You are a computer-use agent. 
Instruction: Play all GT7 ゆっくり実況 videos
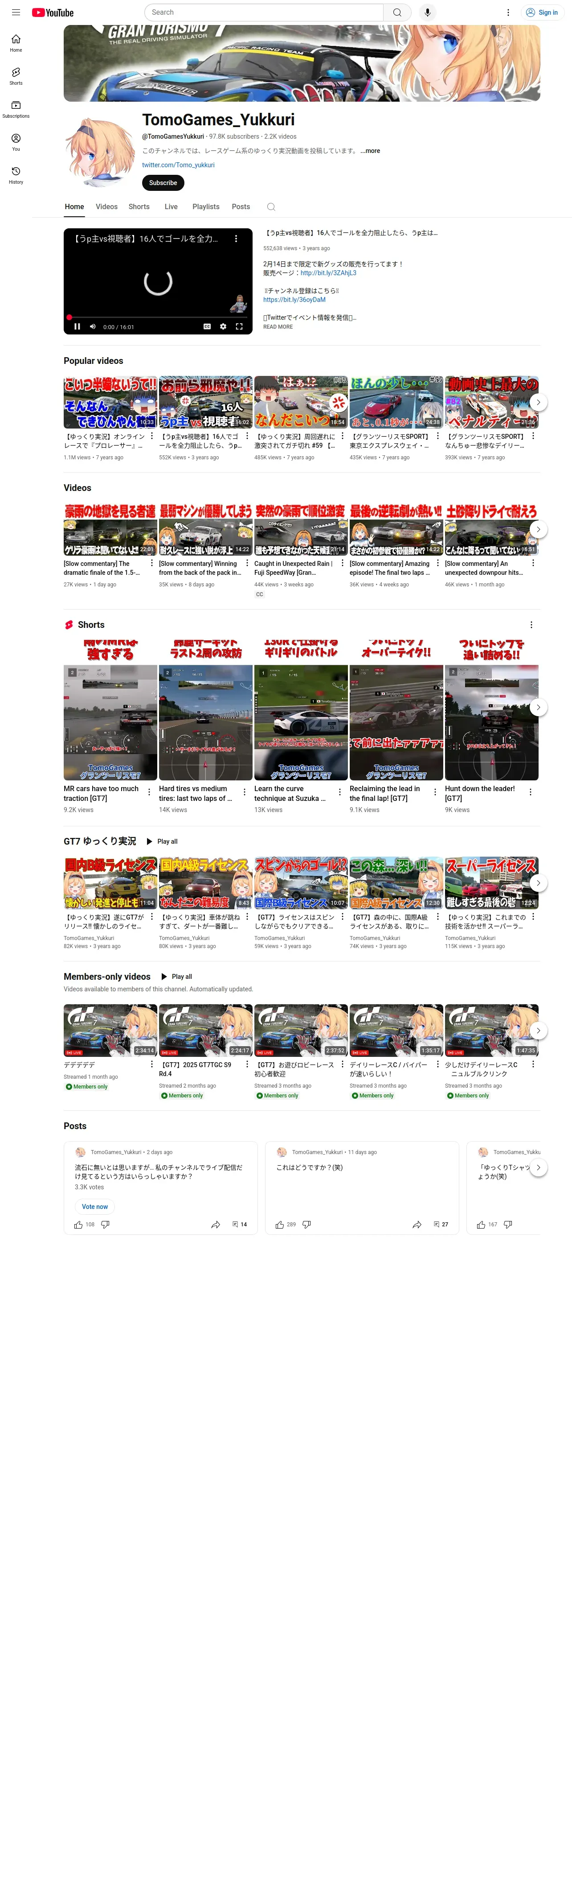pyautogui.click(x=162, y=842)
